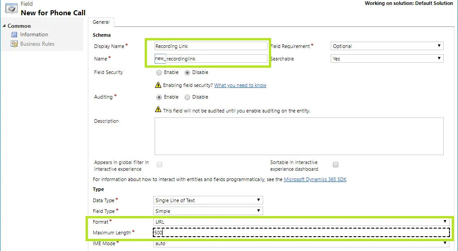The image size is (458, 251).
Task: Check Appears in global filter checkbox
Action: click(x=160, y=164)
